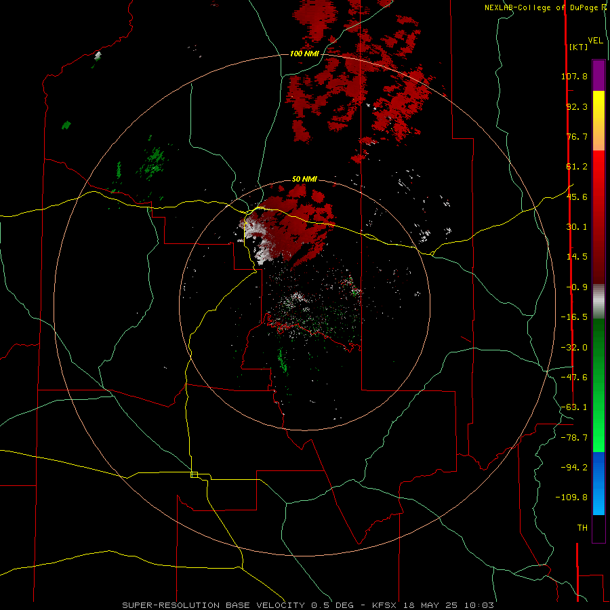Pick the purple segment of velocity scale
Image resolution: width=610 pixels, height=610 pixels.
pyautogui.click(x=598, y=75)
